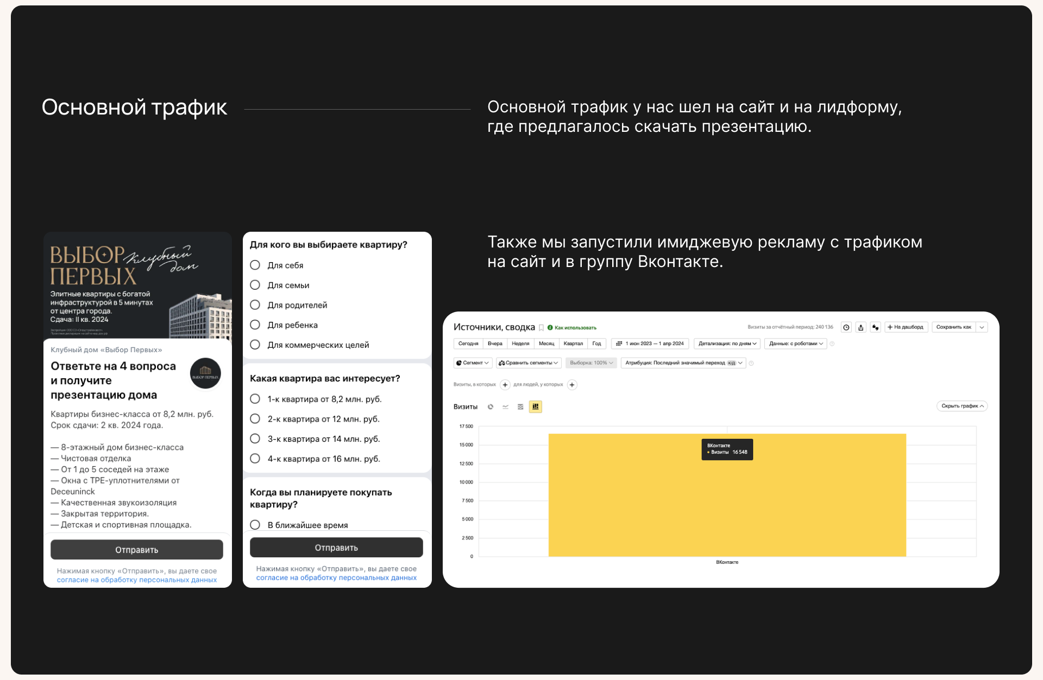
Task: Switch to the Месяц period tab
Action: pyautogui.click(x=546, y=344)
